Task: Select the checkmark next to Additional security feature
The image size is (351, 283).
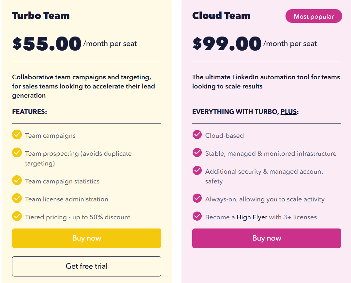Action: 197,171
